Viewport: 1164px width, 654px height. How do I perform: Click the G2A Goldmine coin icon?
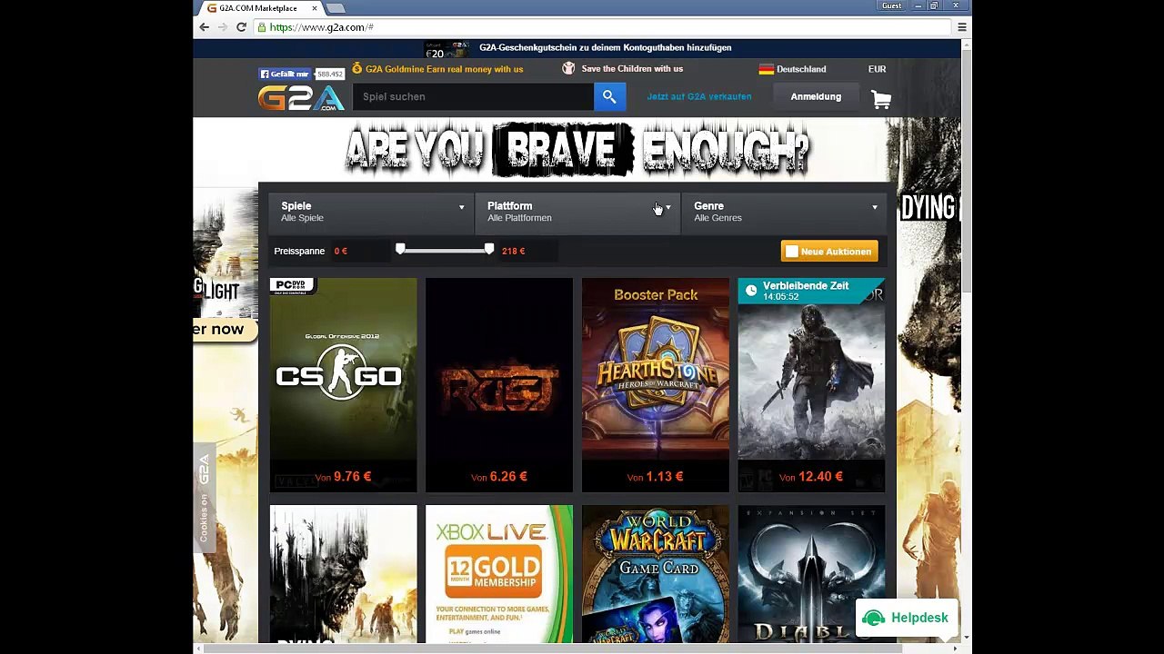point(357,68)
